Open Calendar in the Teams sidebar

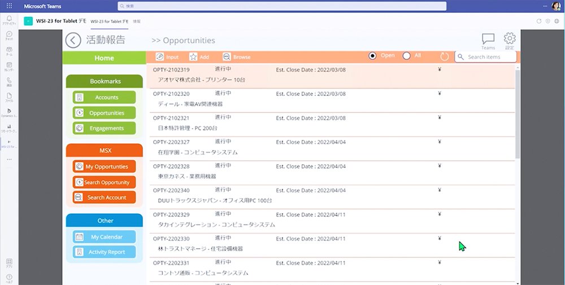10,67
